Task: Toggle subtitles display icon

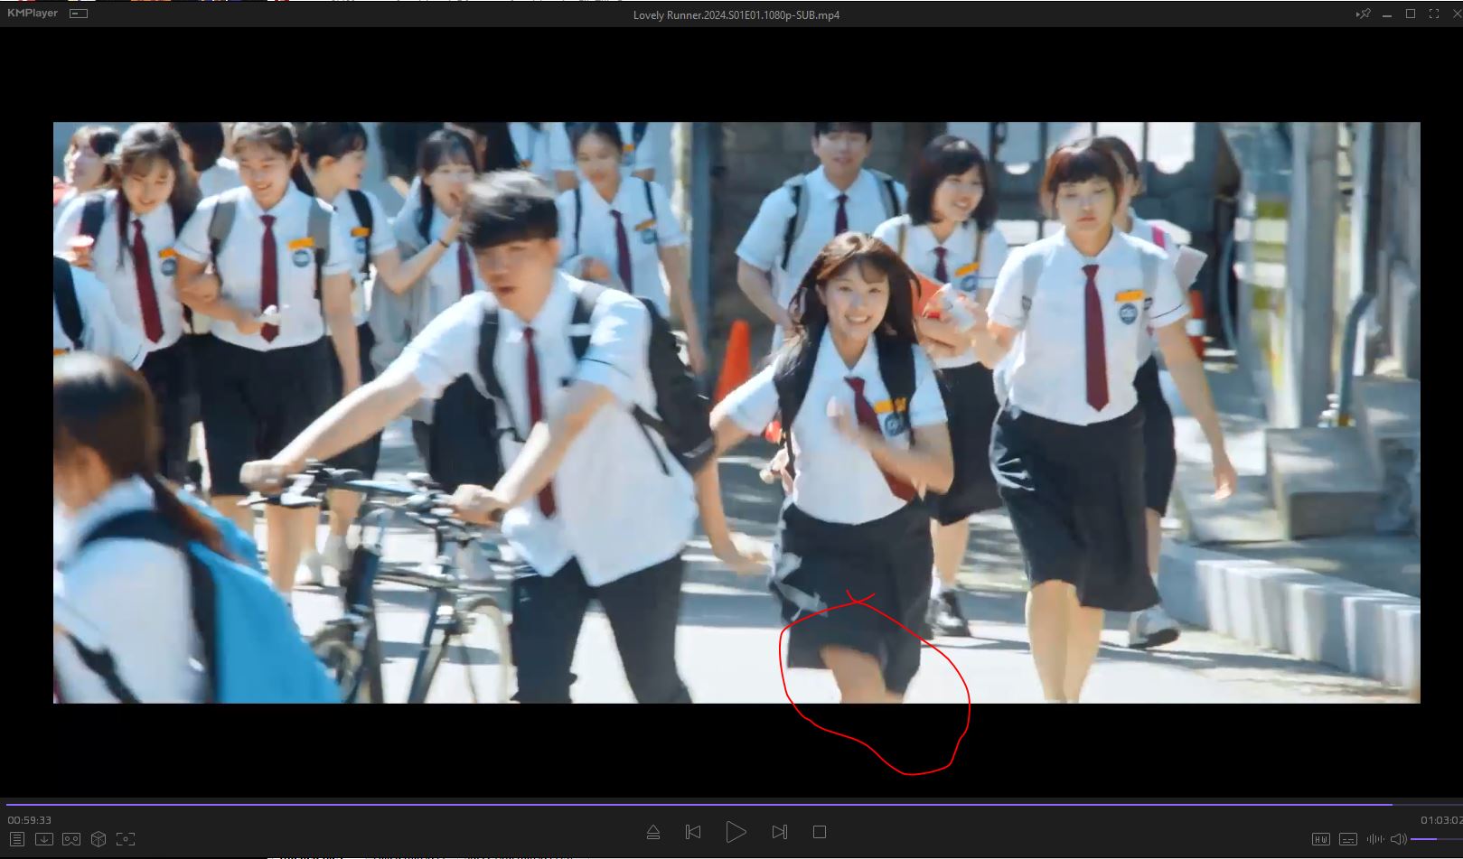Action: pyautogui.click(x=1348, y=839)
